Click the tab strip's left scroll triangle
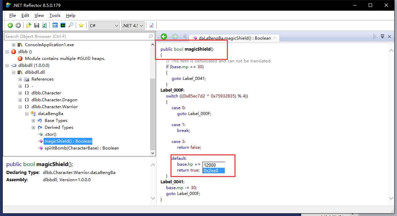 pyautogui.click(x=185, y=37)
